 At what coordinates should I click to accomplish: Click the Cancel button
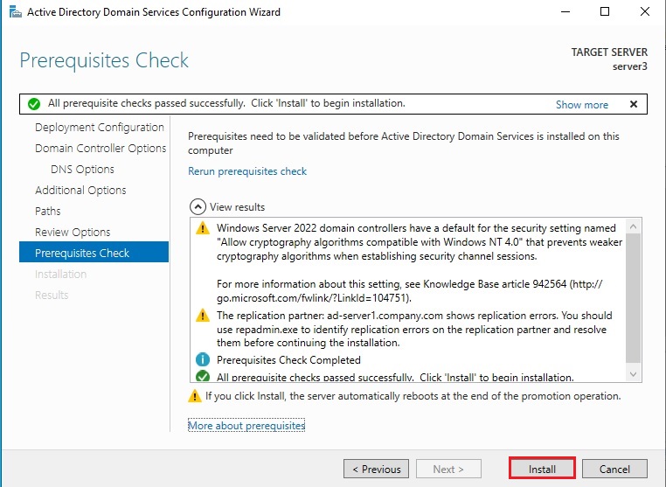point(614,469)
